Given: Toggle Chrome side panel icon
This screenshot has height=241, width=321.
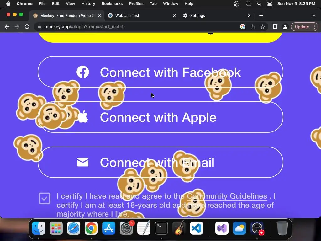Looking at the screenshot, I should (x=275, y=27).
